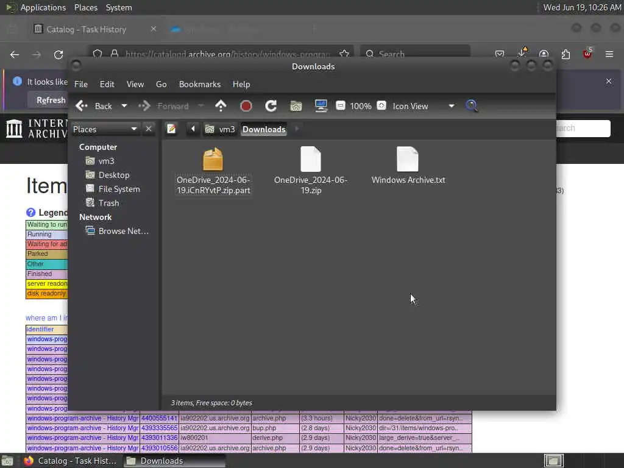Open the File menu in Downloads window
This screenshot has width=624, height=468.
[x=81, y=84]
